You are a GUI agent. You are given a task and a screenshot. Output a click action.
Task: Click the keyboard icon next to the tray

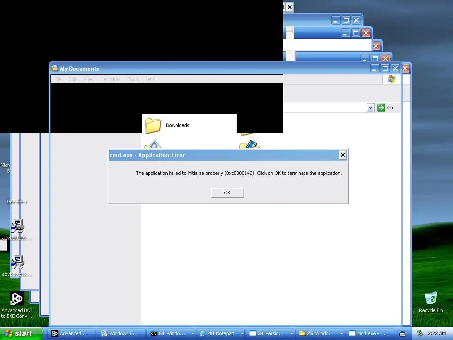click(x=403, y=334)
